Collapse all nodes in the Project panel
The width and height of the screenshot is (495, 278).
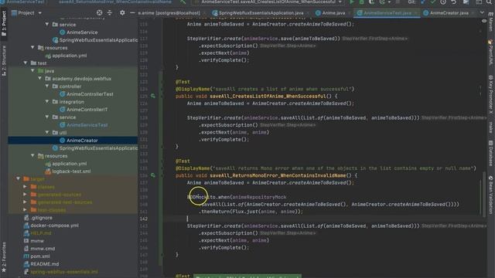coord(110,13)
